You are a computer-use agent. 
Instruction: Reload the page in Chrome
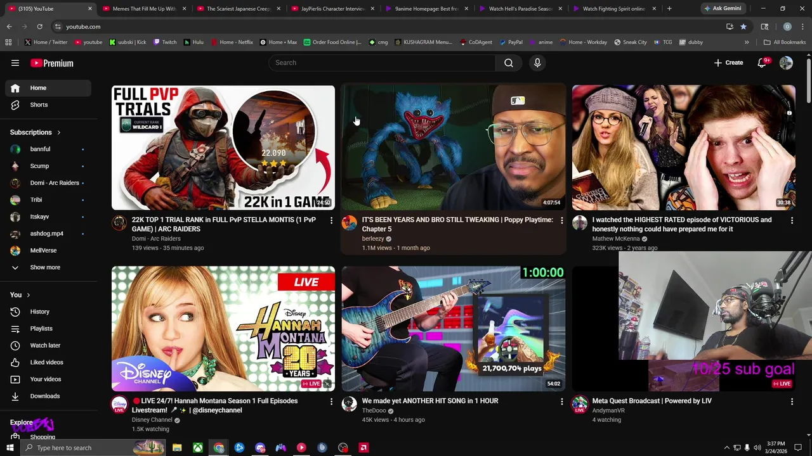pyautogui.click(x=39, y=27)
